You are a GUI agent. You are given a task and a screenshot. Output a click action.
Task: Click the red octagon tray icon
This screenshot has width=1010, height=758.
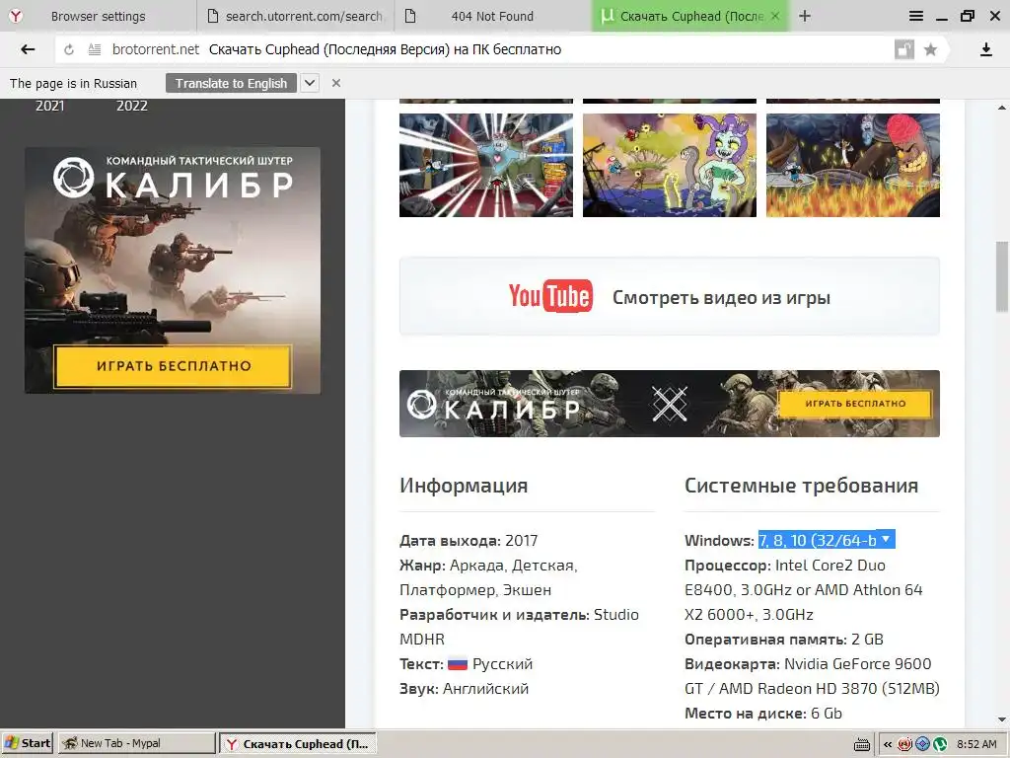905,744
